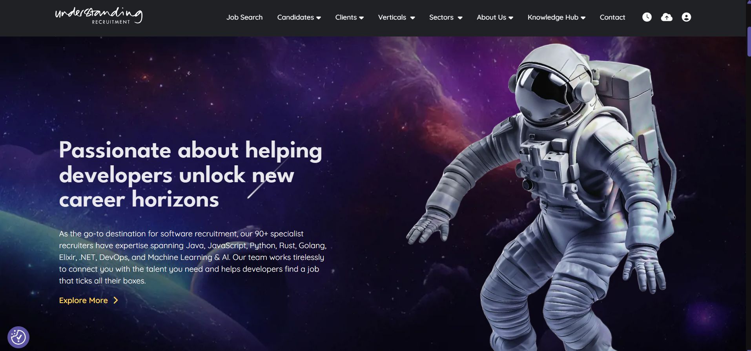Expand the Knowledge Hub dropdown menu
Image resolution: width=751 pixels, height=351 pixels.
pyautogui.click(x=556, y=17)
